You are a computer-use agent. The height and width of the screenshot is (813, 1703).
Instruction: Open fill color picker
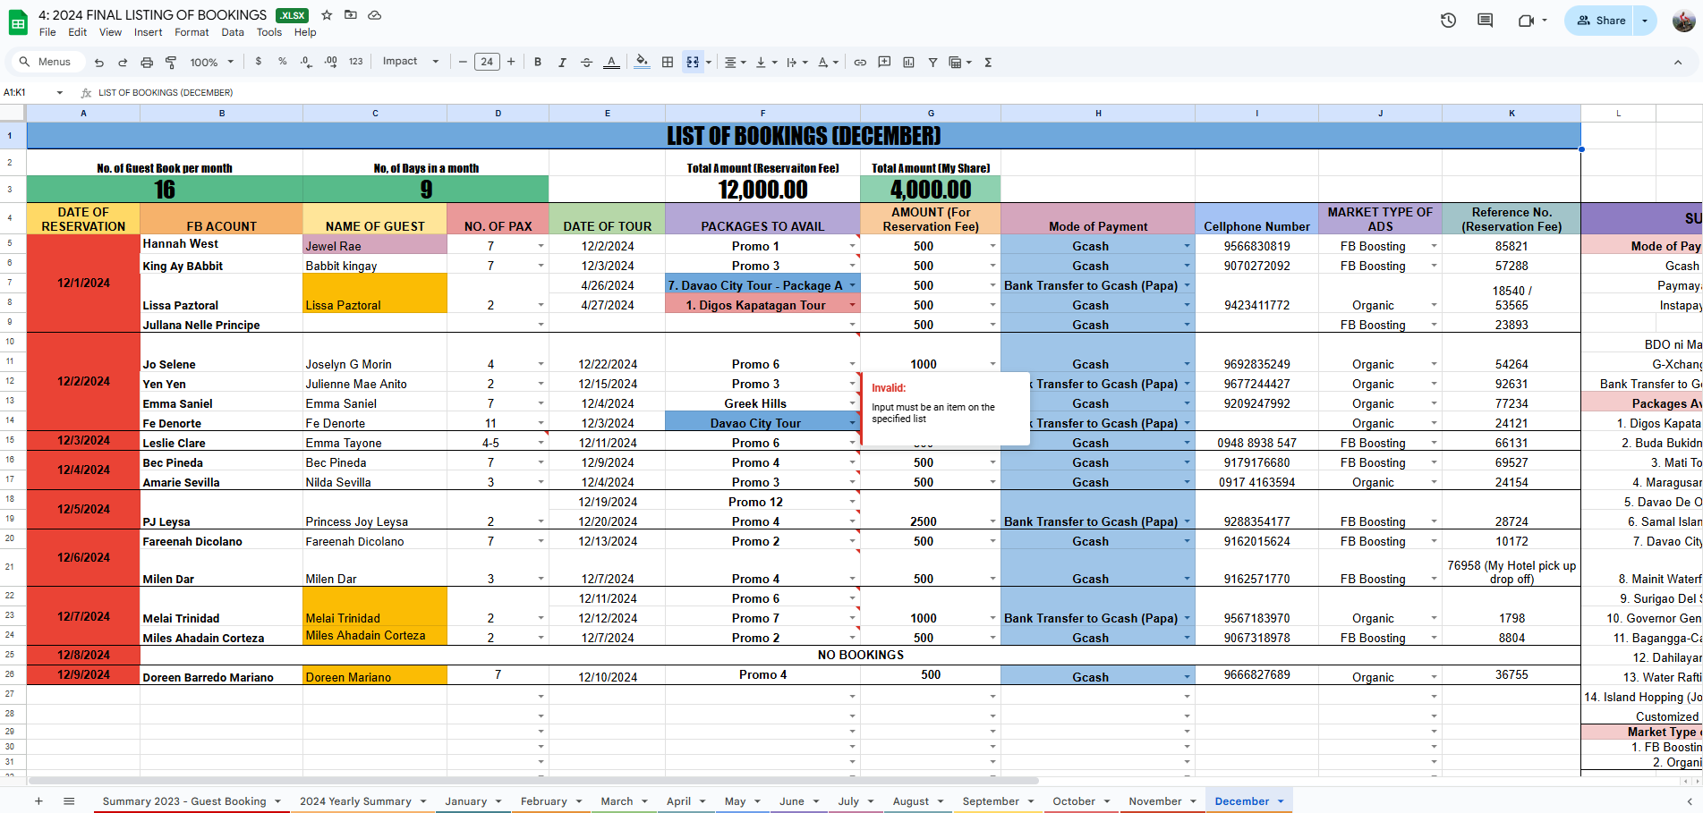click(x=642, y=62)
